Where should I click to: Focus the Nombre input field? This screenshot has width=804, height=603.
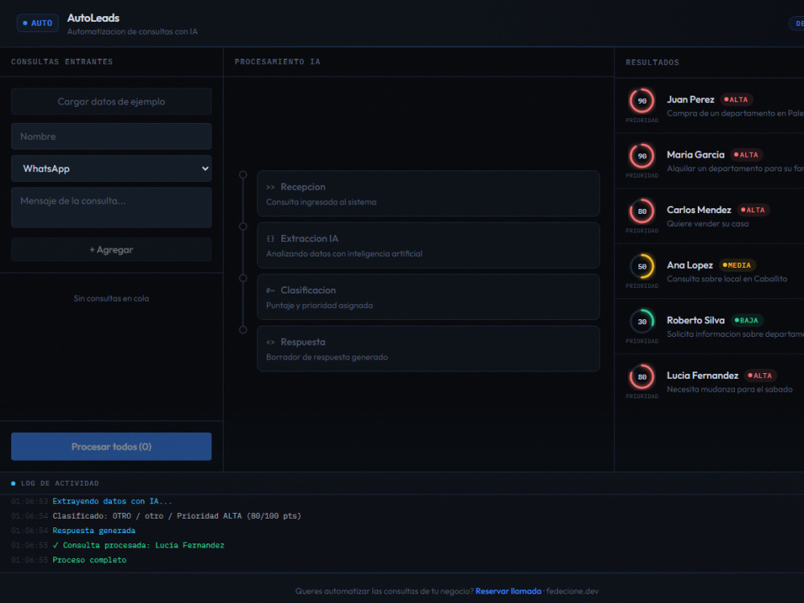point(111,137)
